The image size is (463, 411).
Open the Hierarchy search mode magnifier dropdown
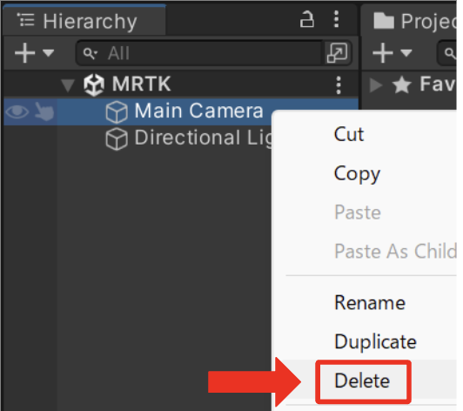(90, 53)
